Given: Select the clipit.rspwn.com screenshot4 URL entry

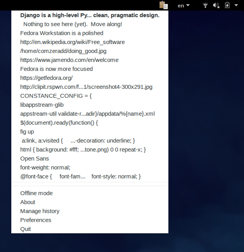Looking at the screenshot, I should tap(90, 87).
